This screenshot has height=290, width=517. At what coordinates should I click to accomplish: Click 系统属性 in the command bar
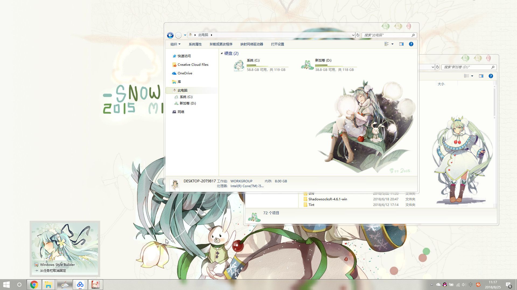tap(195, 44)
